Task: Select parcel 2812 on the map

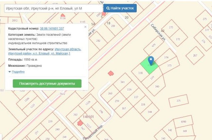Action: 15,21
